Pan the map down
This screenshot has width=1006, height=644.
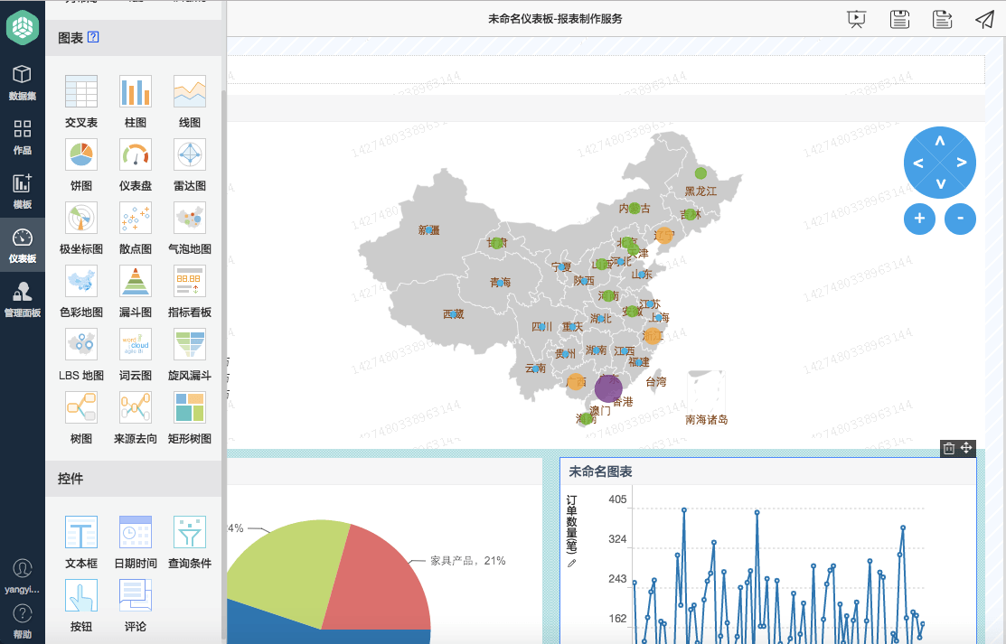coord(940,184)
